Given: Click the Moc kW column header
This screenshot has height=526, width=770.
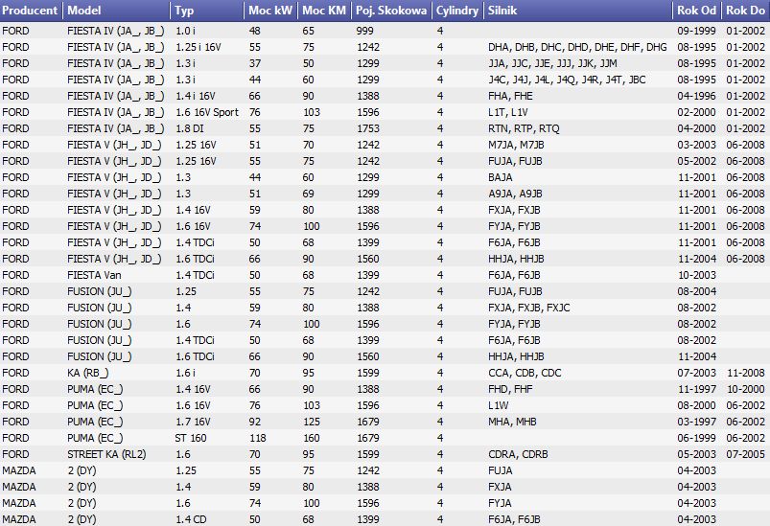Looking at the screenshot, I should click(x=270, y=11).
